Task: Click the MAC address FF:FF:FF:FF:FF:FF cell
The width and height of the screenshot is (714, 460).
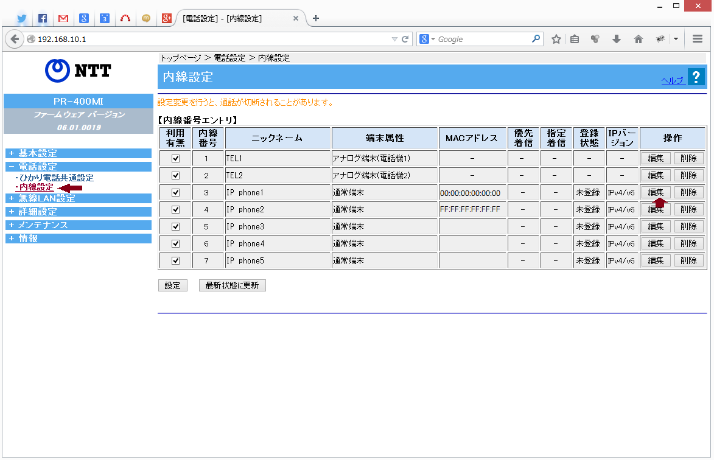Action: click(472, 210)
